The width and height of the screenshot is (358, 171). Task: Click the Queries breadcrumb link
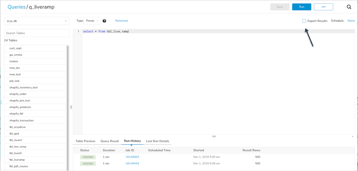tap(16, 7)
